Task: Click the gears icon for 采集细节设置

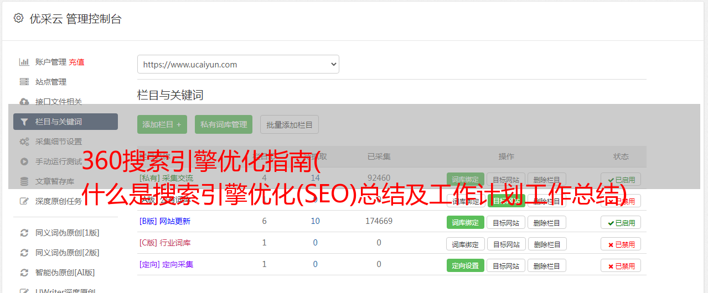Action: (x=24, y=142)
